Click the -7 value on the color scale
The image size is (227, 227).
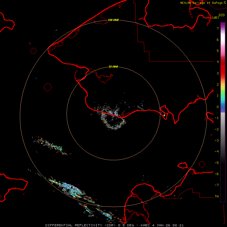[217, 185]
